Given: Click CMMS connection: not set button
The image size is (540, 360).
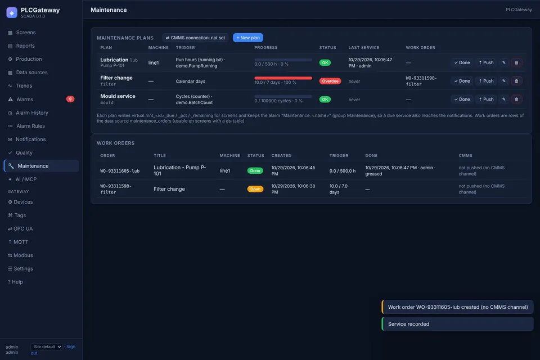Looking at the screenshot, I should 195,38.
